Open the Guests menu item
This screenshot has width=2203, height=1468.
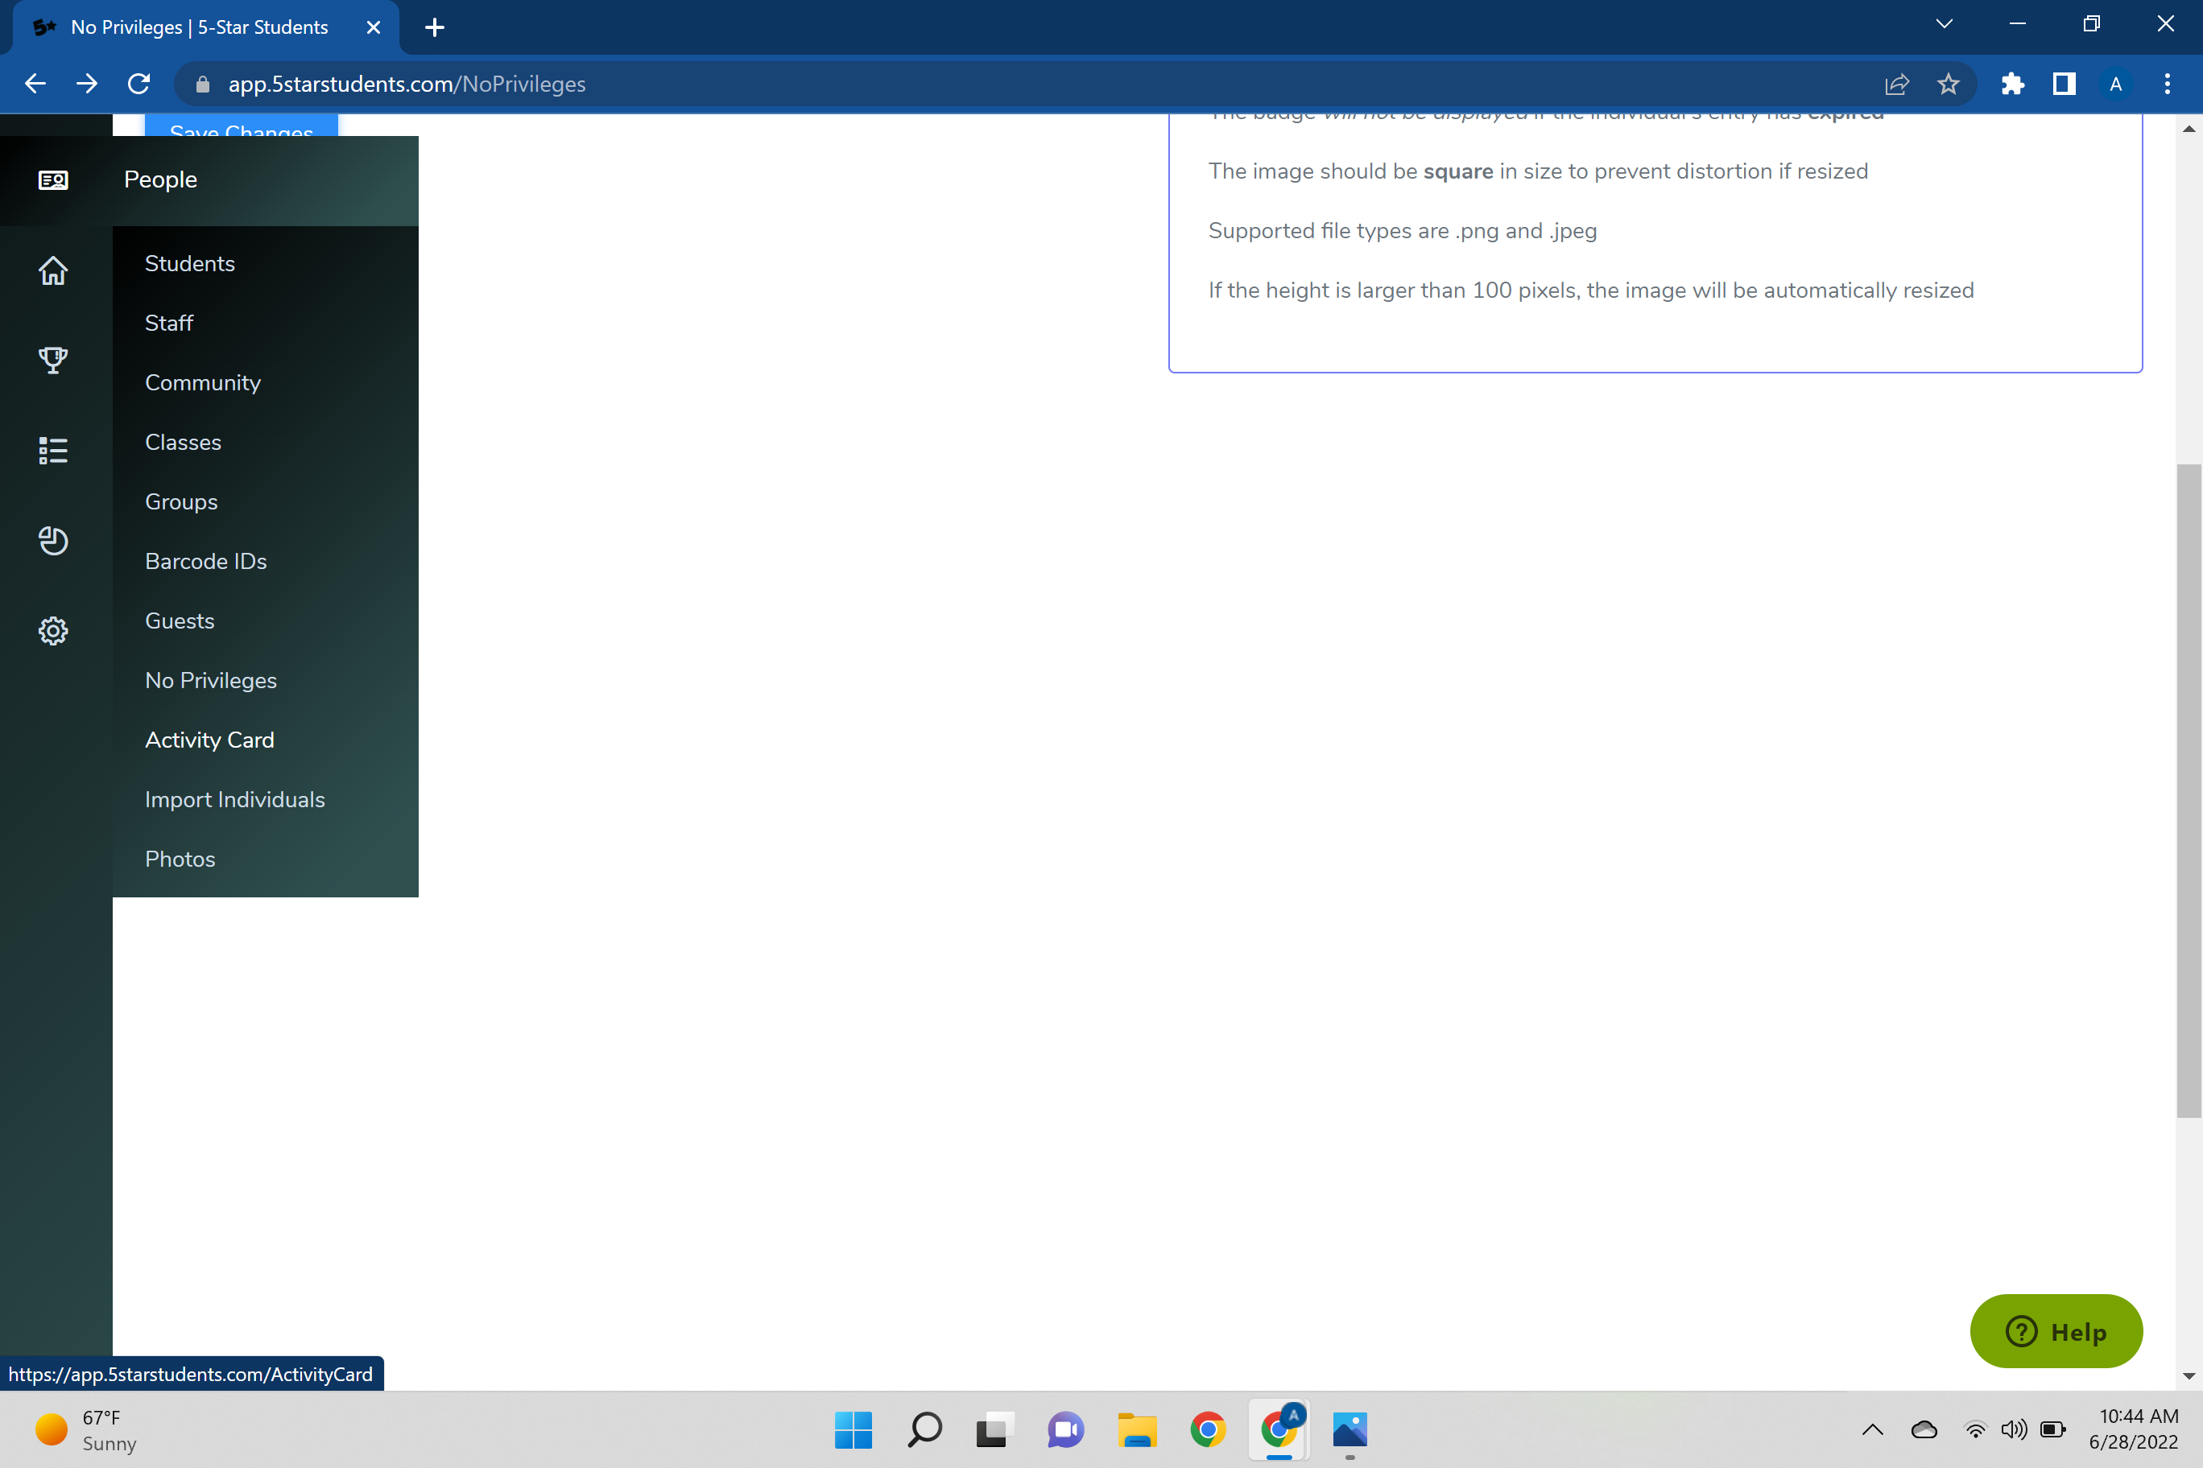coord(180,621)
